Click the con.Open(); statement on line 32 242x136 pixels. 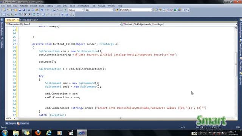(x=48, y=62)
